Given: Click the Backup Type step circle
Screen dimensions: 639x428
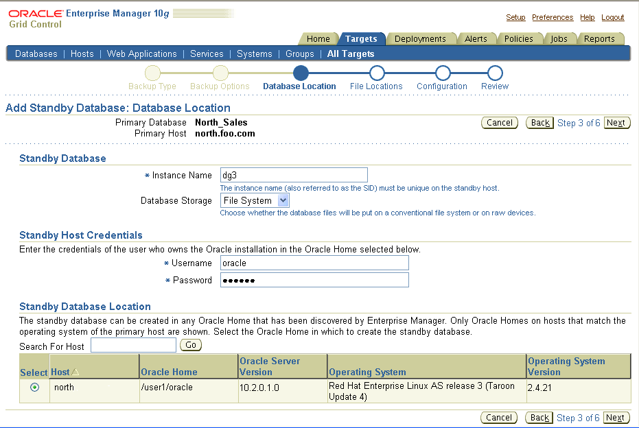Looking at the screenshot, I should click(152, 73).
